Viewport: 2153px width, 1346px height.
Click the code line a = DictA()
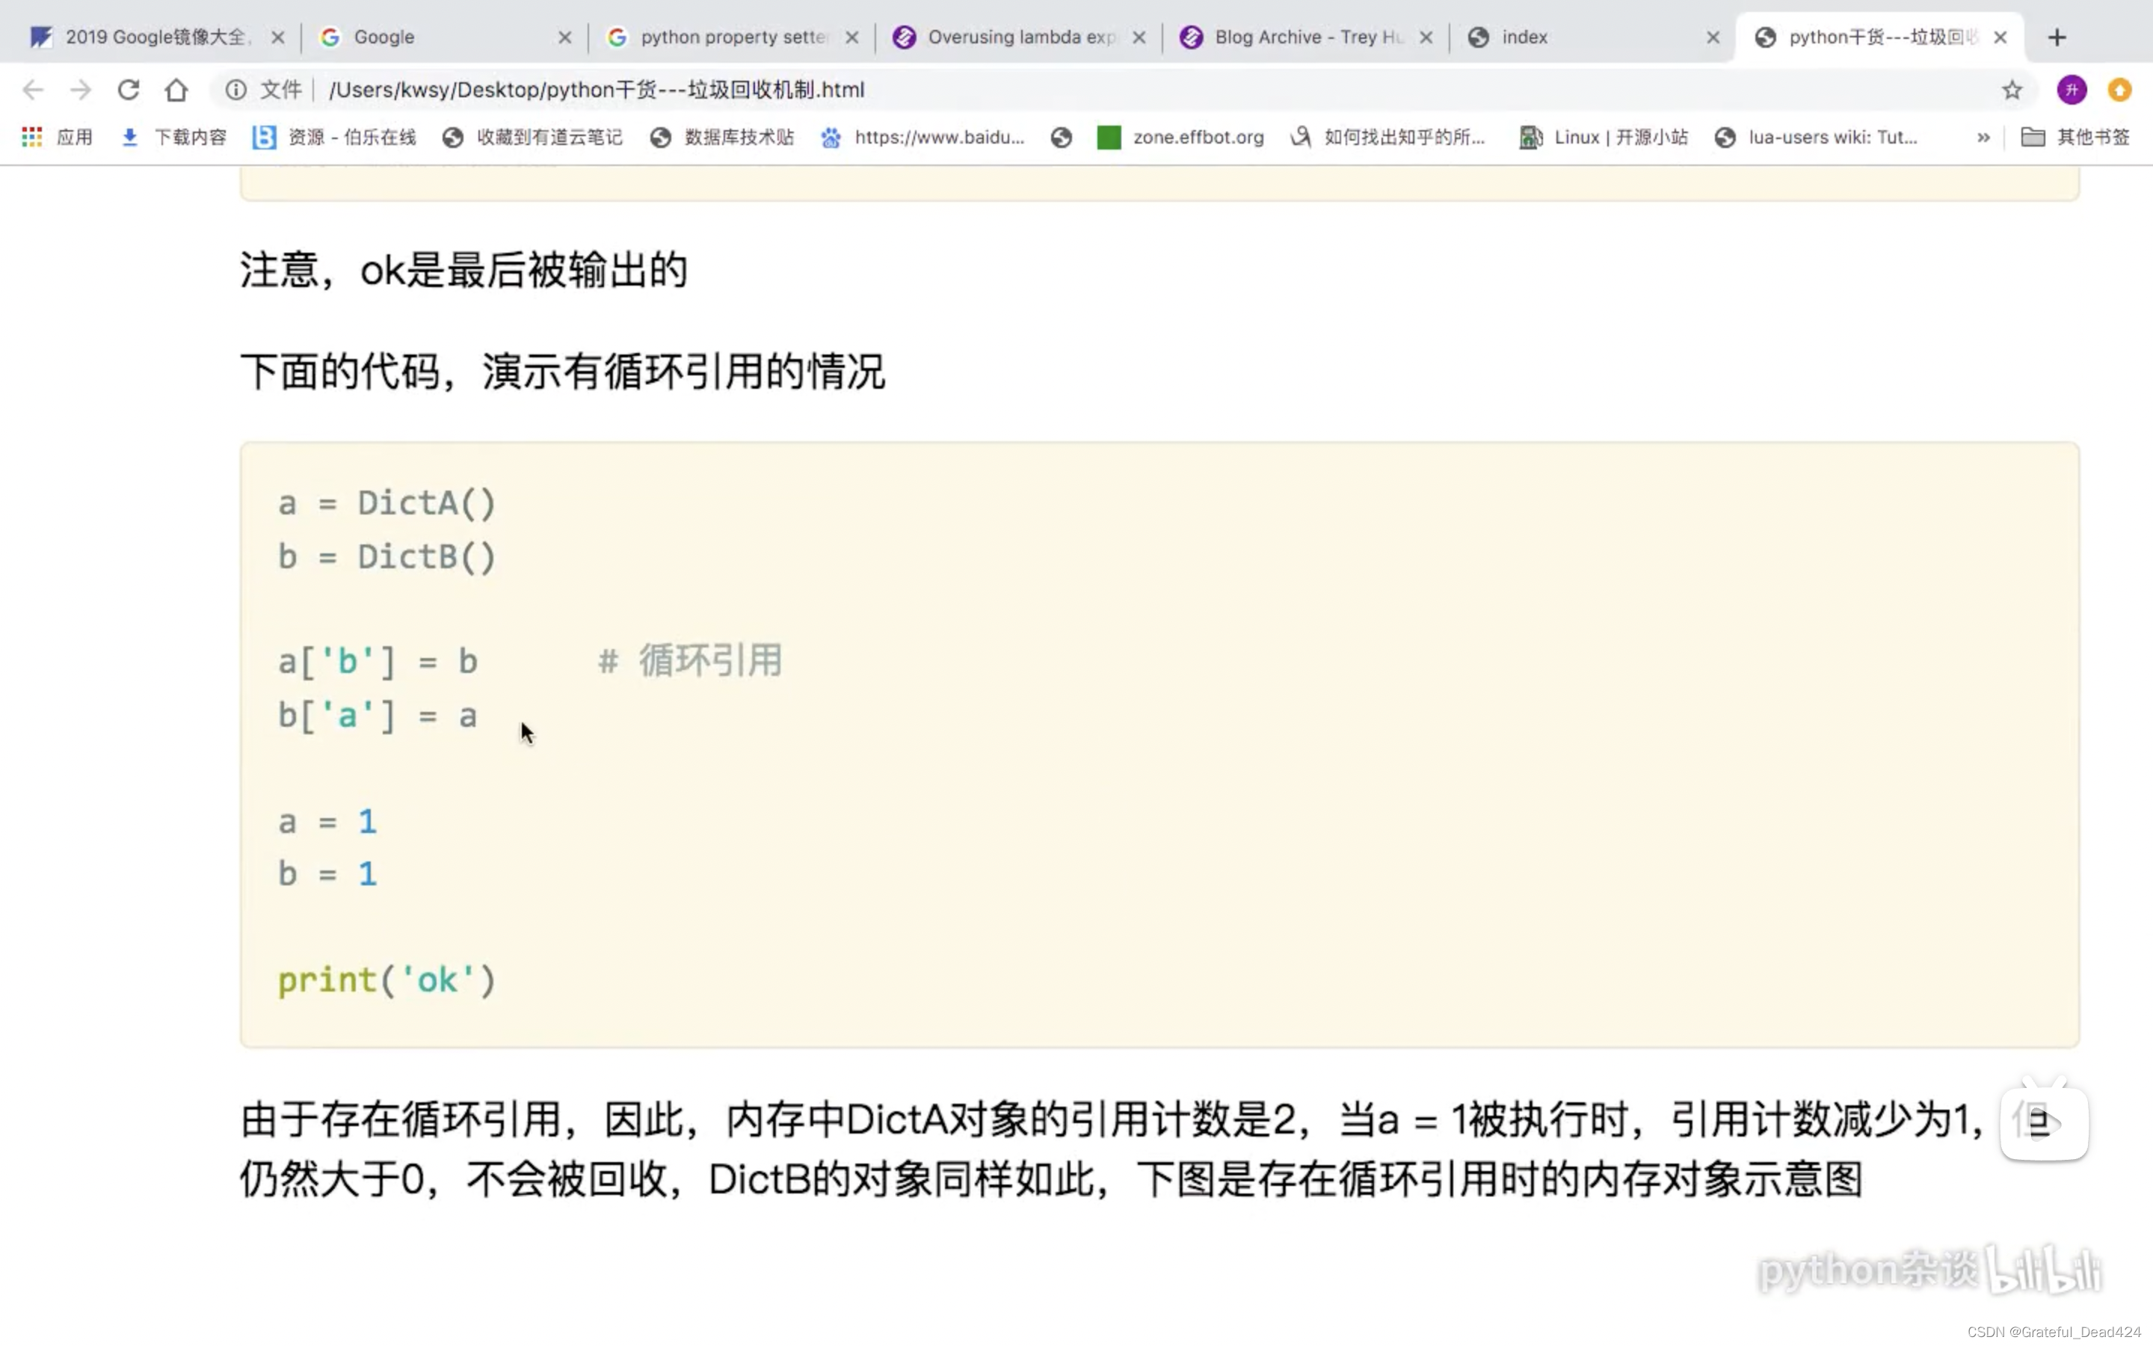pyautogui.click(x=386, y=503)
